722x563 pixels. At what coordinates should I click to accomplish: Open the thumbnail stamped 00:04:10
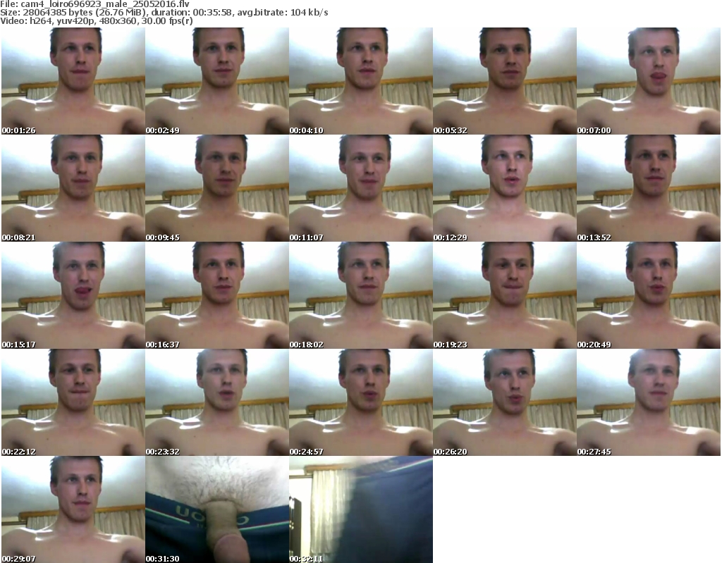[361, 81]
